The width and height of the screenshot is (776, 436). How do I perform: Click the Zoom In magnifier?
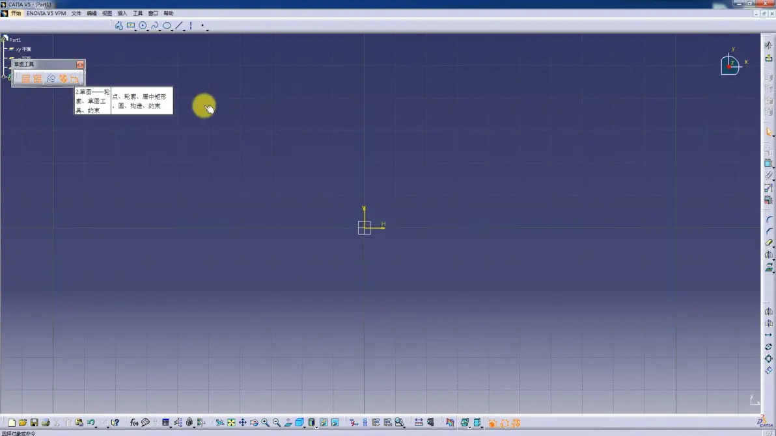pos(265,422)
